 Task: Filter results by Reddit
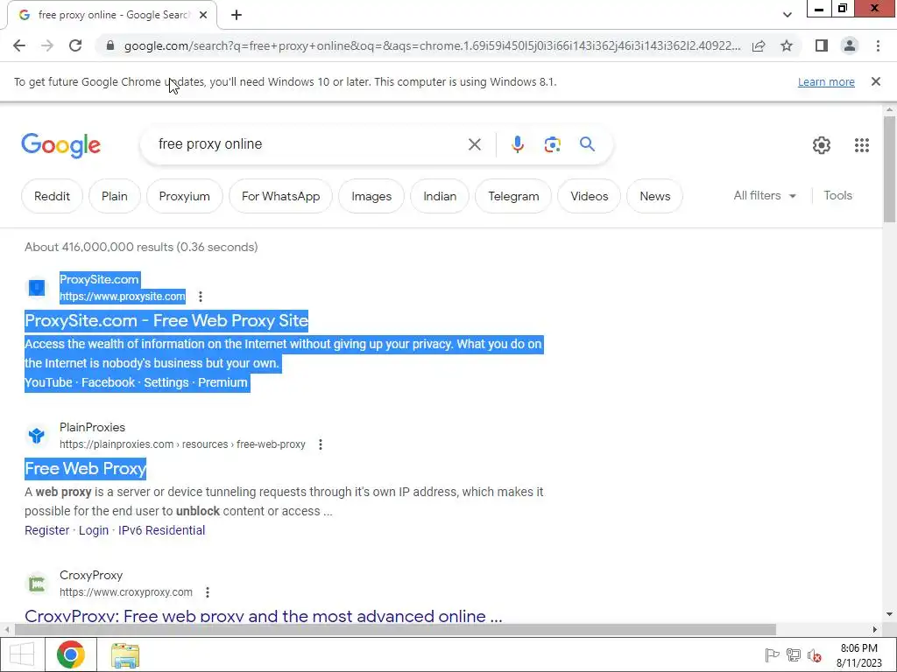coord(52,196)
